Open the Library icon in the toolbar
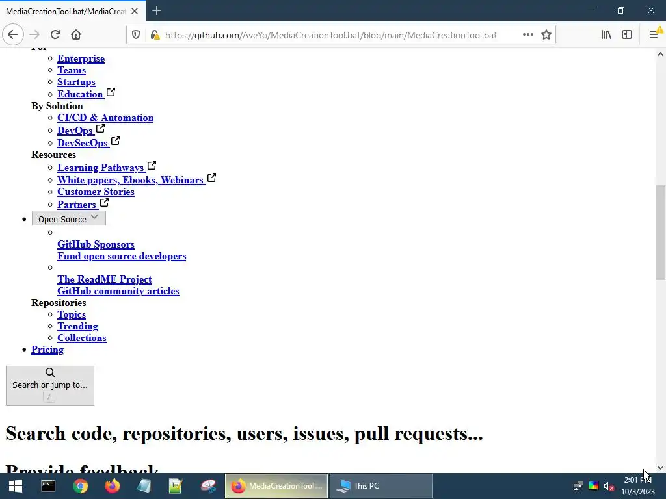Image resolution: width=666 pixels, height=499 pixels. pos(606,35)
